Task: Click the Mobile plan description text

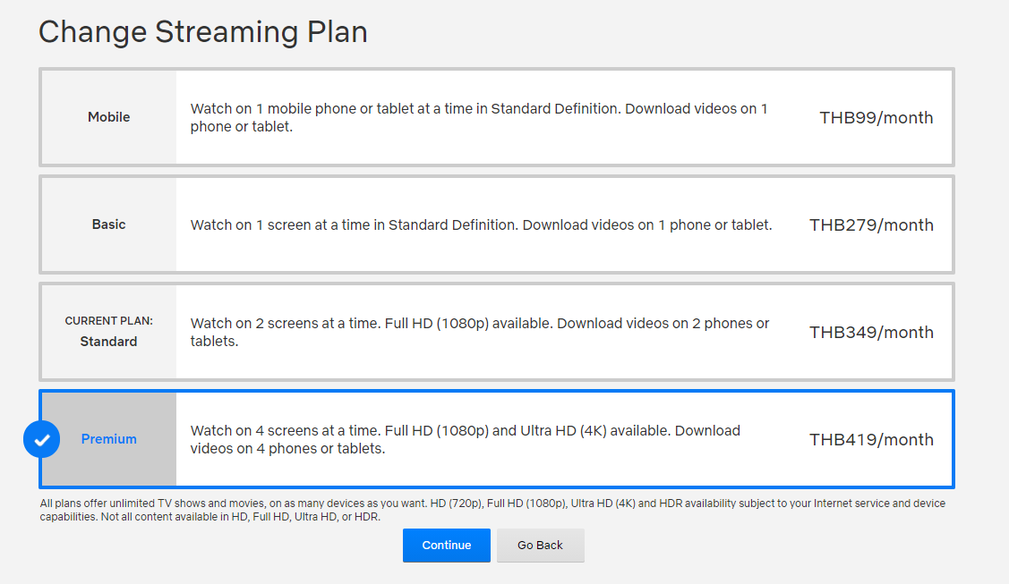Action: (479, 117)
